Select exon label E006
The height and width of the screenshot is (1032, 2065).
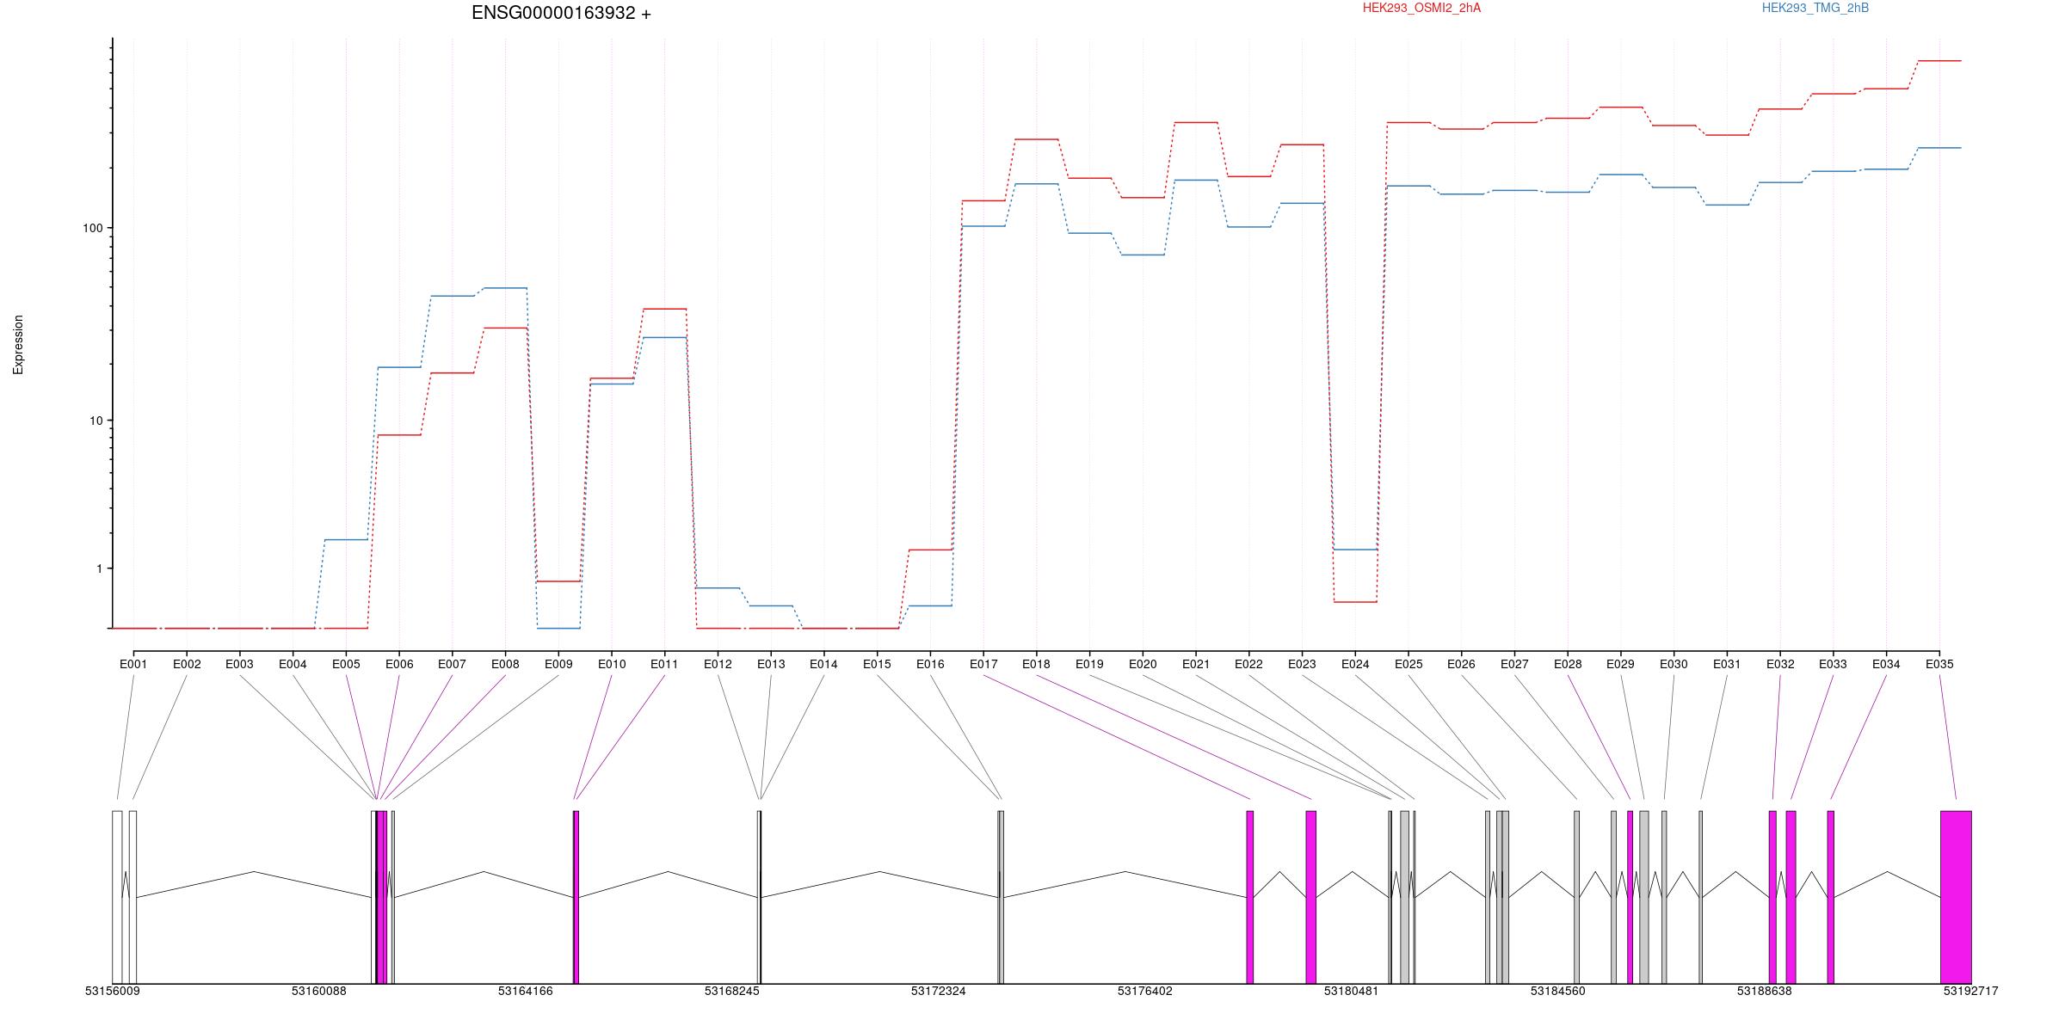[399, 664]
